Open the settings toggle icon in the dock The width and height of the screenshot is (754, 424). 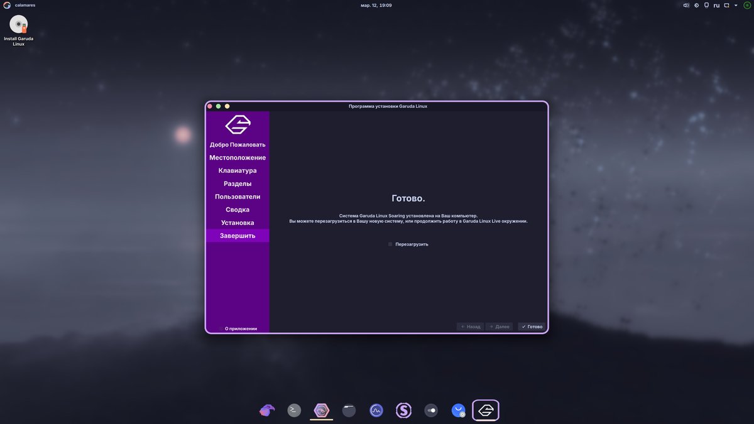click(431, 411)
